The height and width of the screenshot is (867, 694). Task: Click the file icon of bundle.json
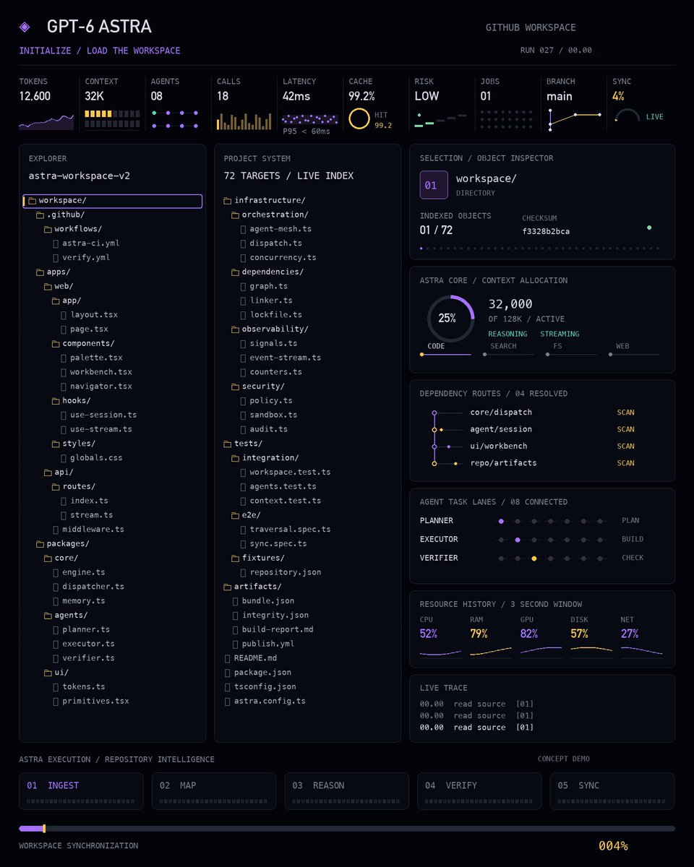tap(235, 600)
